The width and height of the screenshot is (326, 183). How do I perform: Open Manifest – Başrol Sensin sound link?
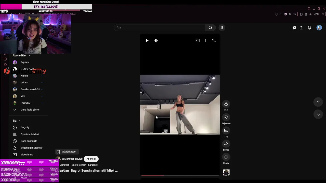click(79, 165)
